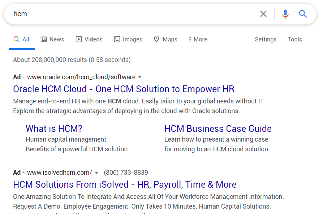The image size is (323, 214).
Task: Open Maps via the location pin icon
Action: tap(156, 39)
